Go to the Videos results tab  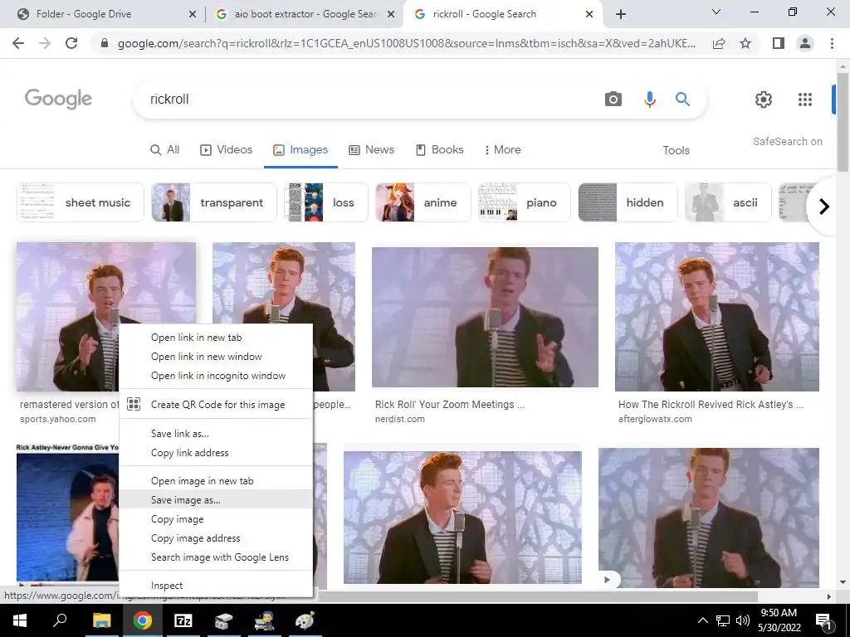click(x=226, y=150)
